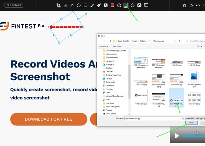Open the red color swatch
This screenshot has width=205, height=146.
112,5
